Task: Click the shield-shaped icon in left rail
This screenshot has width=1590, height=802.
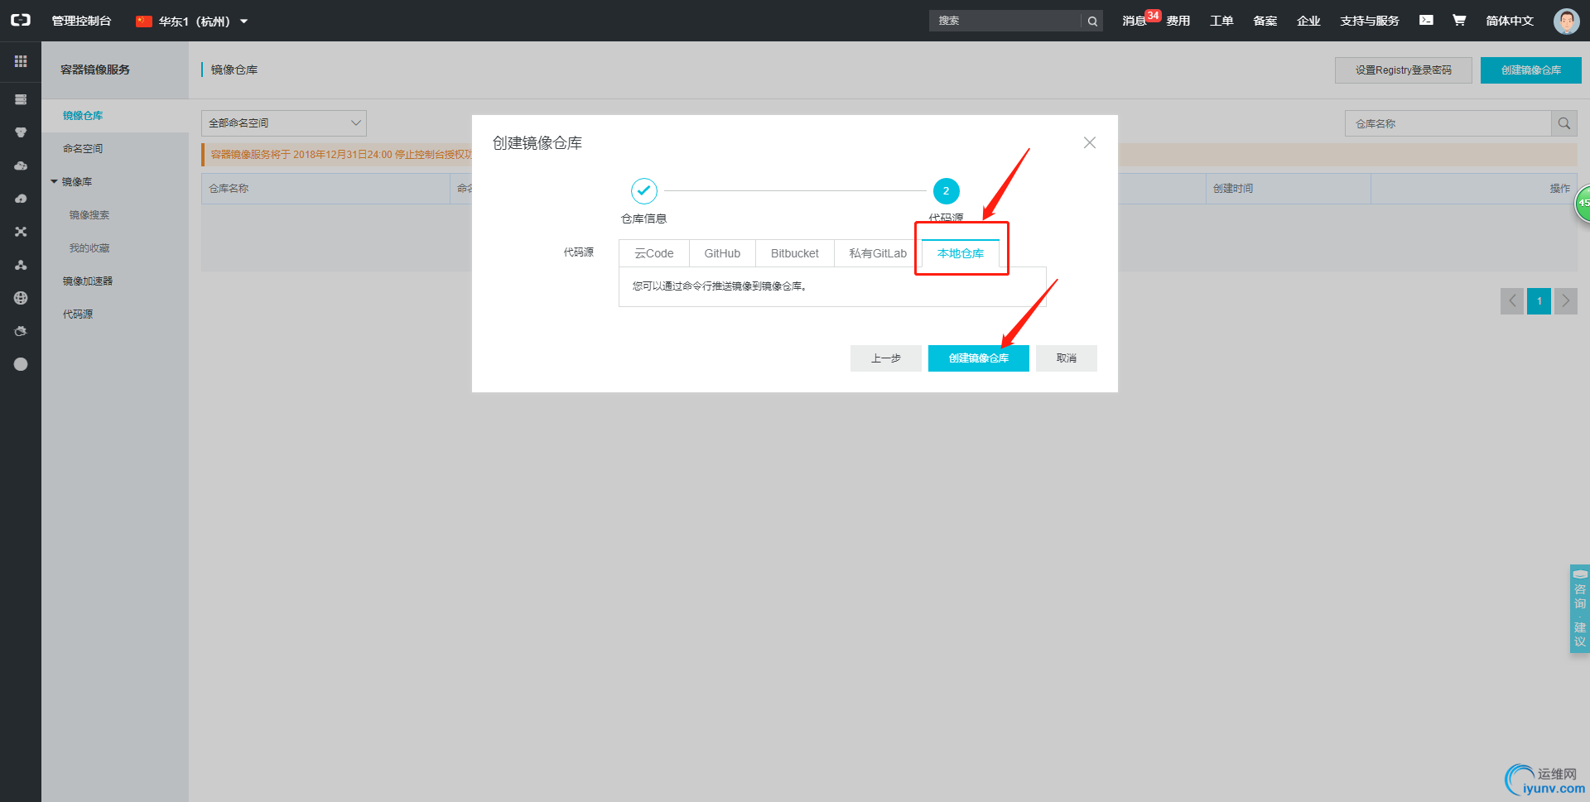Action: [21, 132]
